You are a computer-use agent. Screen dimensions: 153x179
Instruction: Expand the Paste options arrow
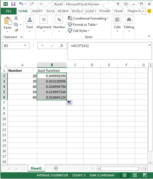tap(7, 32)
